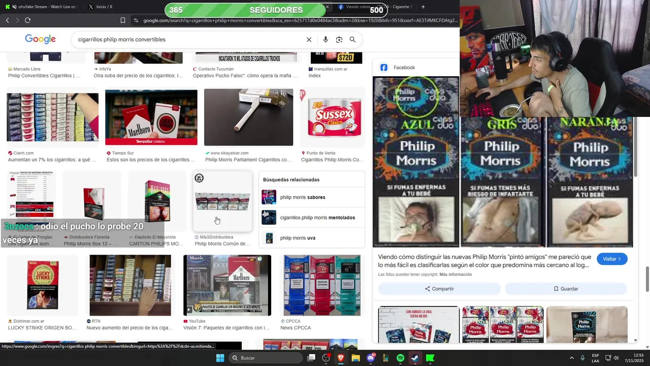Go to Google homepage via logo
The width and height of the screenshot is (650, 366).
40,40
